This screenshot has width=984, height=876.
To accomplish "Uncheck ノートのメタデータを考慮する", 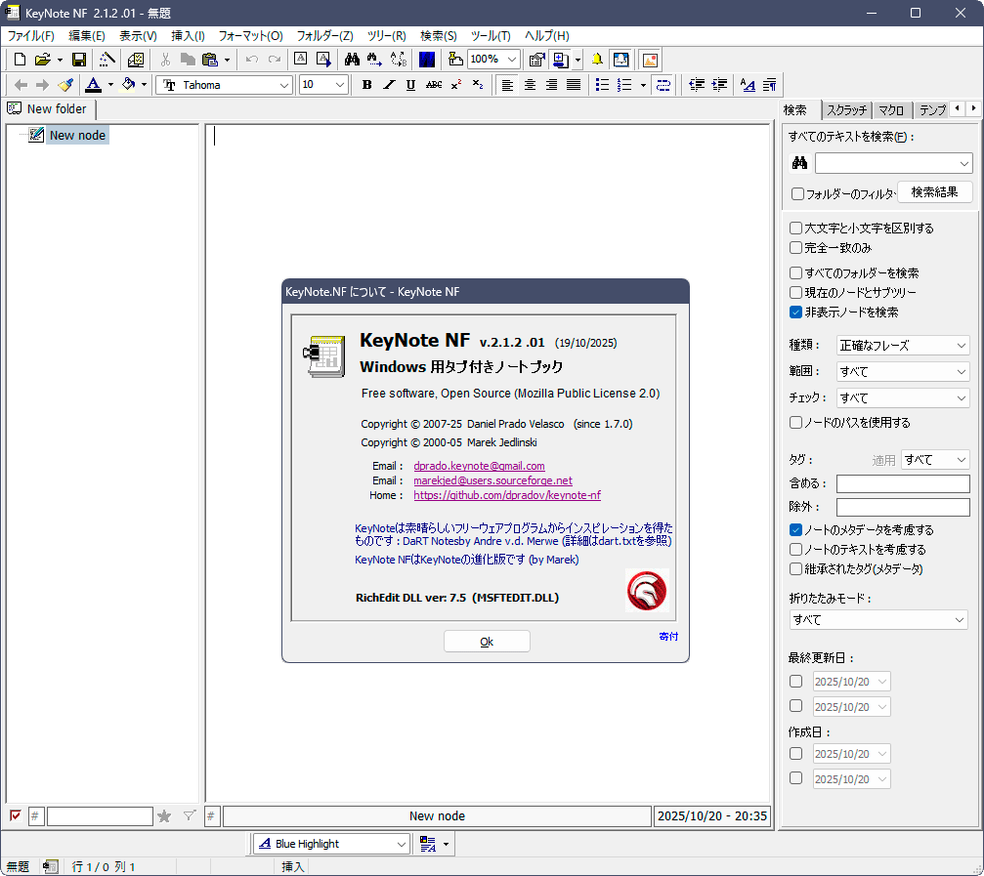I will coord(795,530).
